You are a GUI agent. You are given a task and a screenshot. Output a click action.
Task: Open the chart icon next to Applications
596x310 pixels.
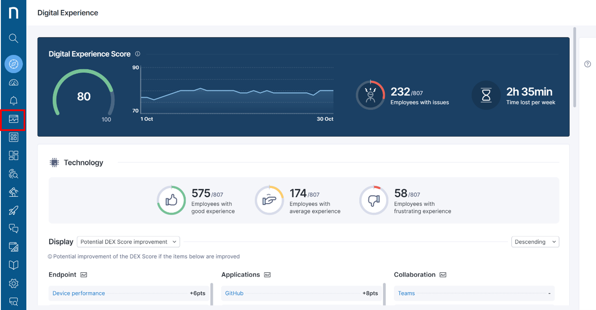[x=267, y=275]
